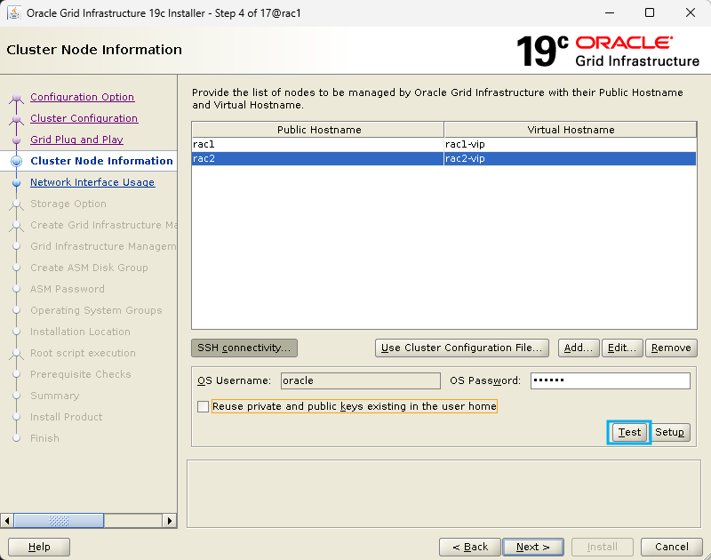711x560 pixels.
Task: Go to Cluster Configuration step
Action: pyautogui.click(x=84, y=118)
